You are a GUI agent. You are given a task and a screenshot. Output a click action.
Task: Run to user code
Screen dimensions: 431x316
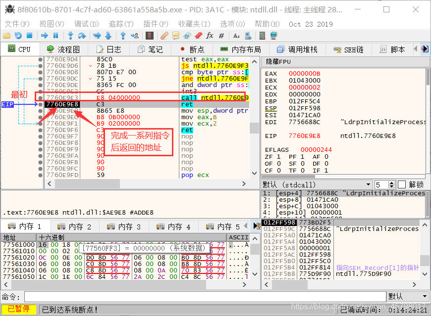click(134, 36)
